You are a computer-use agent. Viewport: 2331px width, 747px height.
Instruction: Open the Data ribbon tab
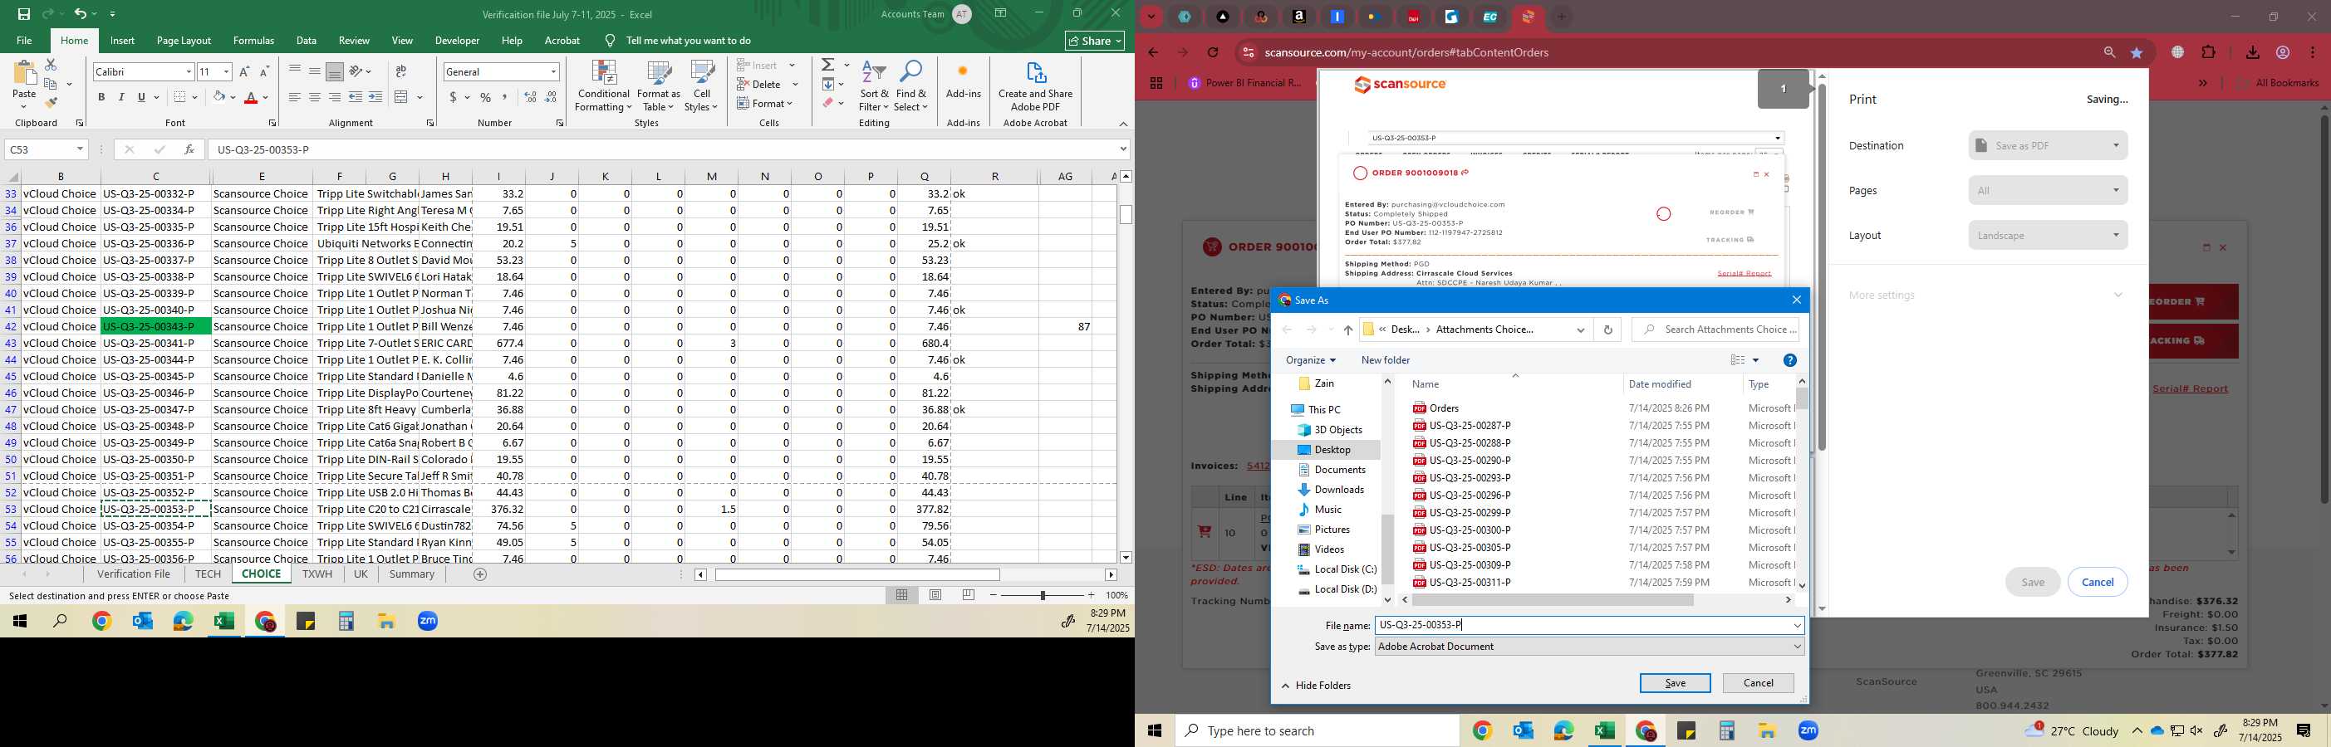307,41
